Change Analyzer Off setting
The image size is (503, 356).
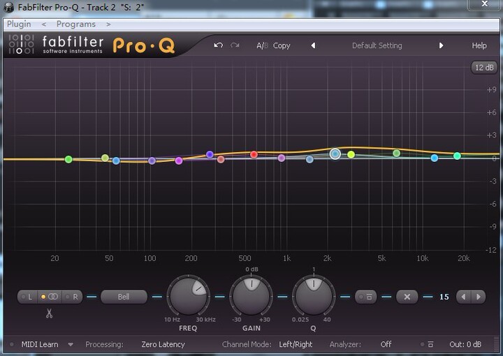[386, 344]
